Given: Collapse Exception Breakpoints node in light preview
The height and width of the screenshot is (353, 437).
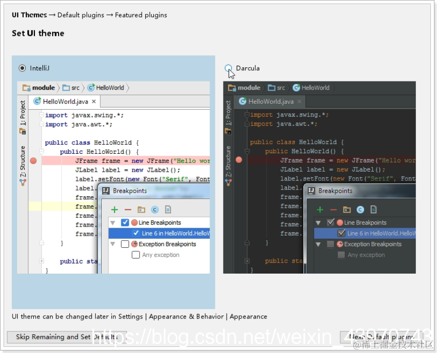Looking at the screenshot, I should [113, 244].
